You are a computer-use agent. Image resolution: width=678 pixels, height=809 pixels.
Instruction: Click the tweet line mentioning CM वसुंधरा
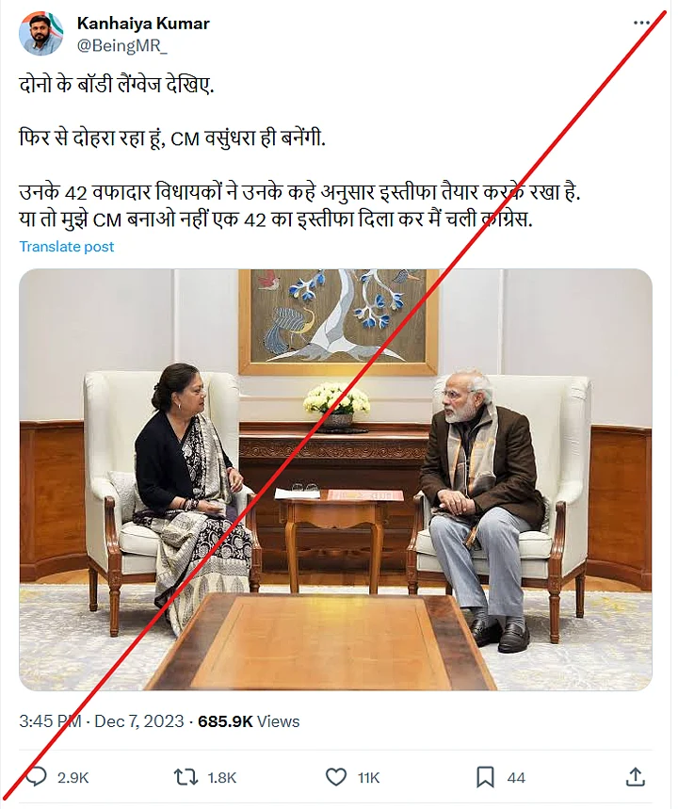(x=172, y=138)
